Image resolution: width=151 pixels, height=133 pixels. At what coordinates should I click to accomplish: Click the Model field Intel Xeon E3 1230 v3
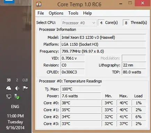tap(103, 37)
